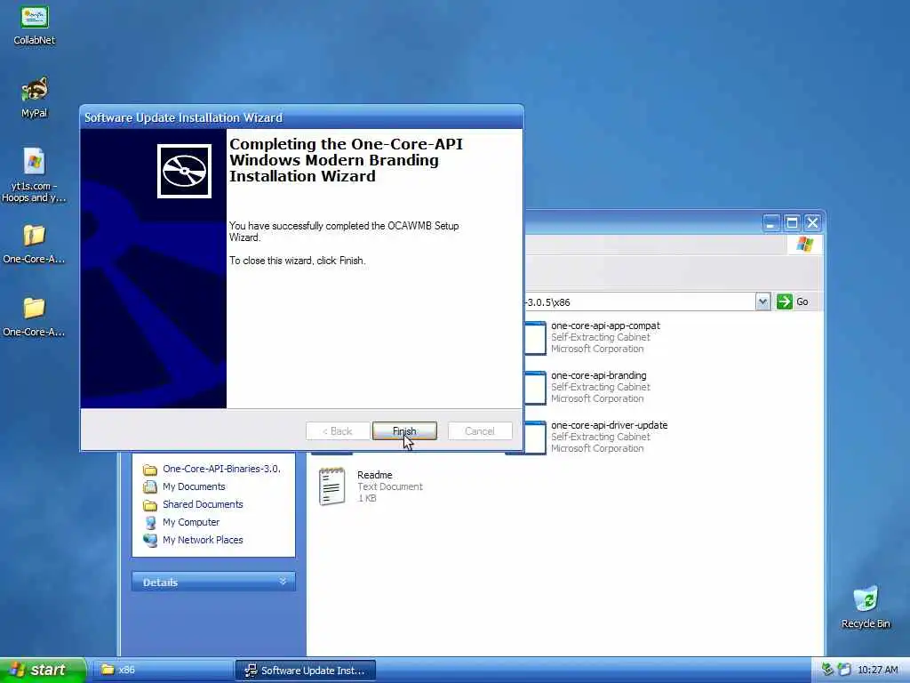
Task: Click the one-core-api-branding cabinet icon
Action: (x=535, y=387)
